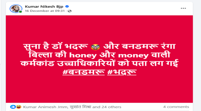Click the Haha laughing reaction icon
Screen dimensions: 201x111
pos(19,107)
